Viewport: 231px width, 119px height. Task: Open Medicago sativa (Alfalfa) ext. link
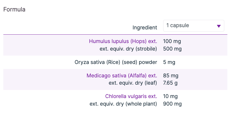(122, 75)
